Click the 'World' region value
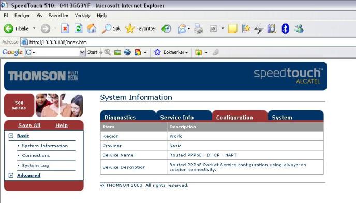Screen dimensions: 356x203 click(176, 136)
